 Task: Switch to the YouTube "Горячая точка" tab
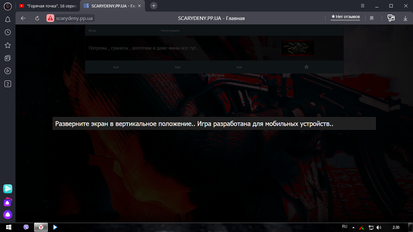pyautogui.click(x=48, y=6)
